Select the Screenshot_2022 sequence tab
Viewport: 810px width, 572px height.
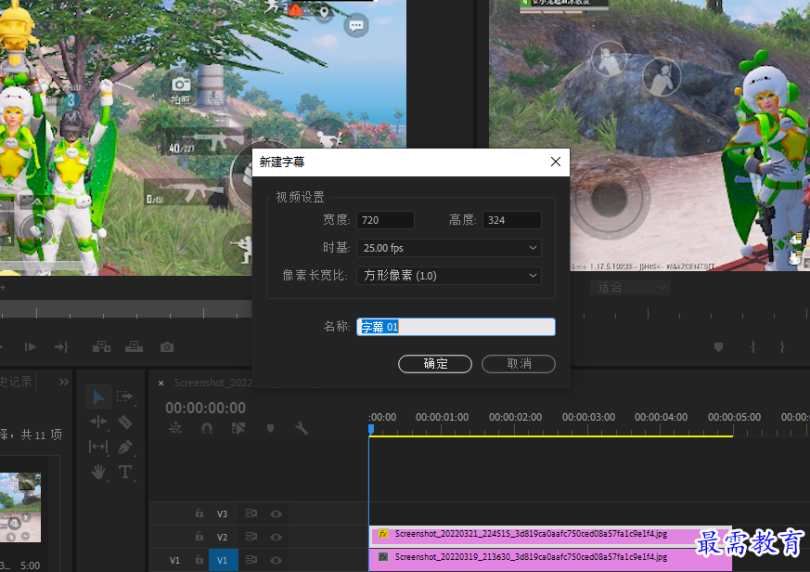tap(212, 383)
